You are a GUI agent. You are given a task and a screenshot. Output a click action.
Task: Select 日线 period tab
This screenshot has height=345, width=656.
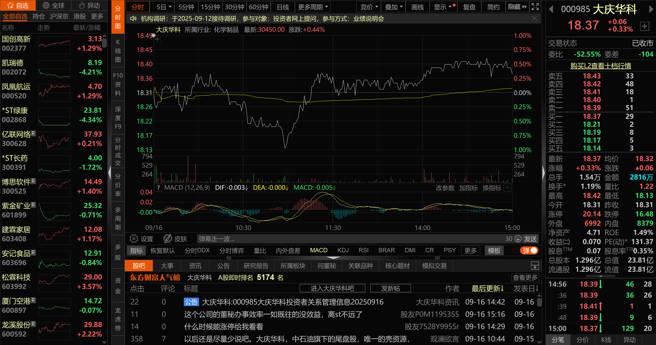point(283,7)
